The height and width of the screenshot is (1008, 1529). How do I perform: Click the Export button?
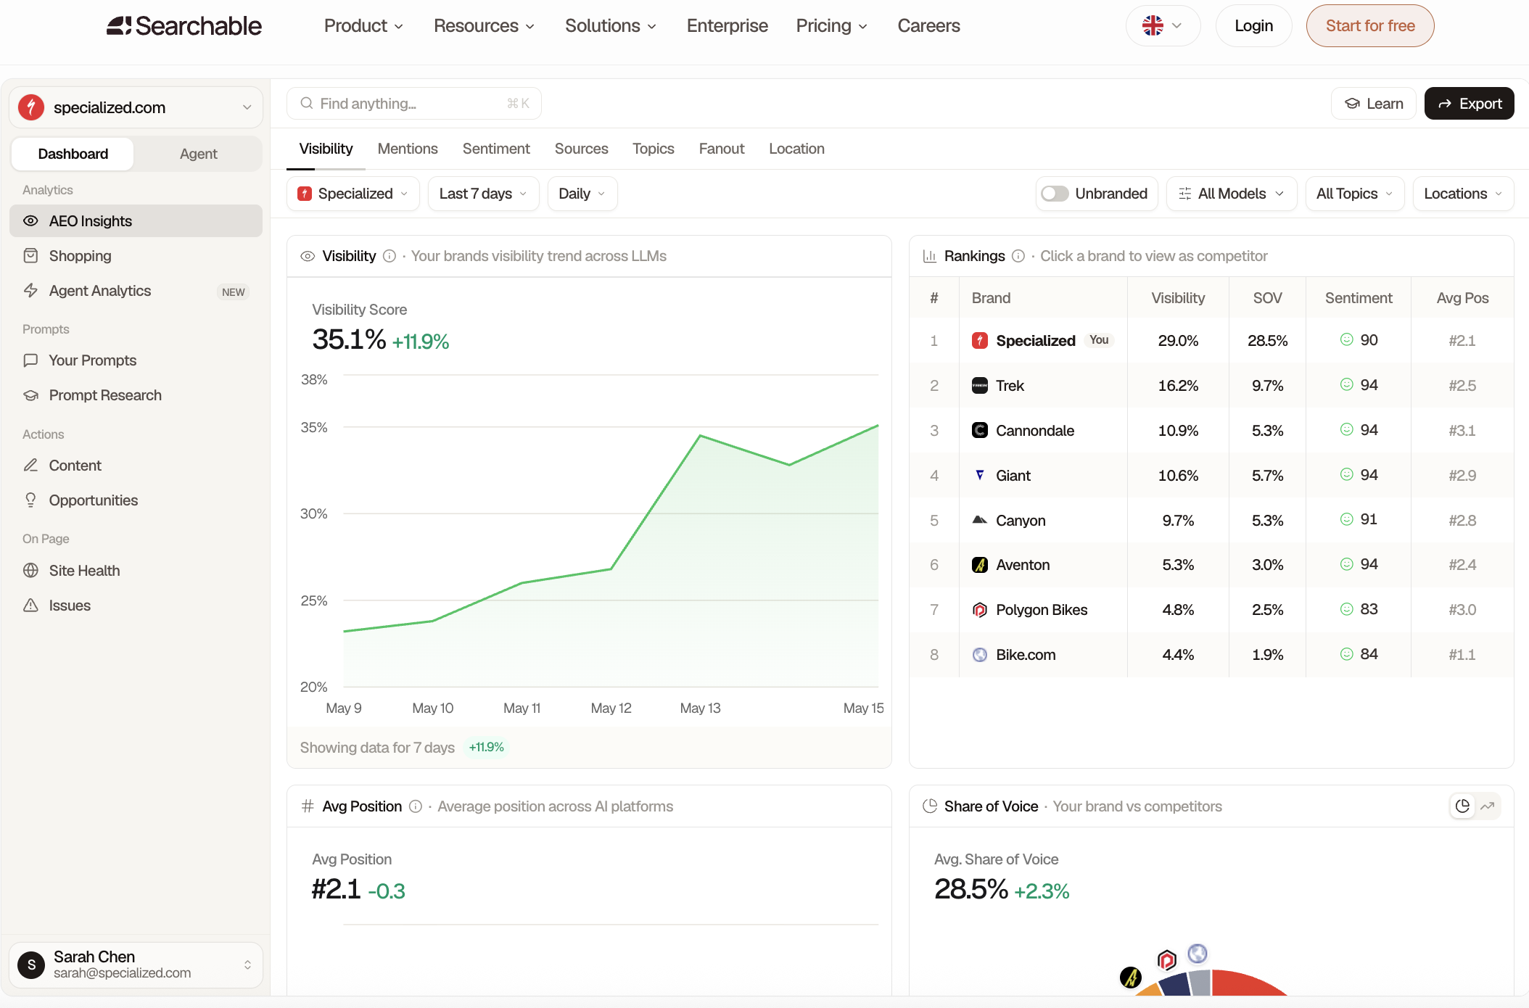(1469, 104)
